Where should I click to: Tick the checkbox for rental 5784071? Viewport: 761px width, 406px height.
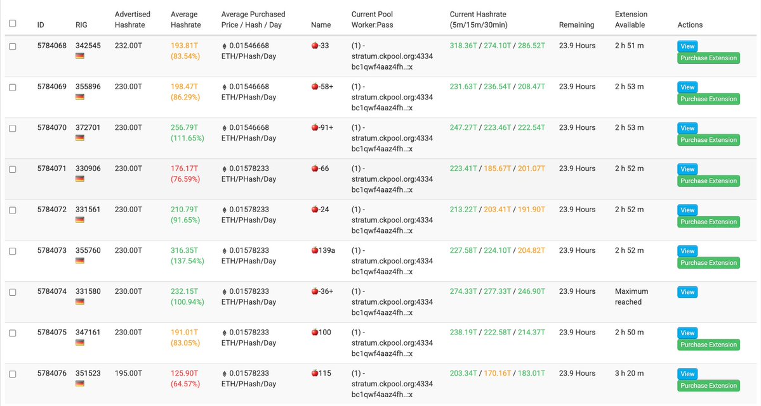coord(13,170)
